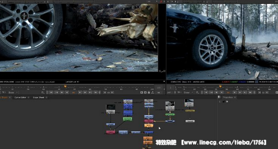
Task: Pause playback in left viewer
Action: coord(73,93)
